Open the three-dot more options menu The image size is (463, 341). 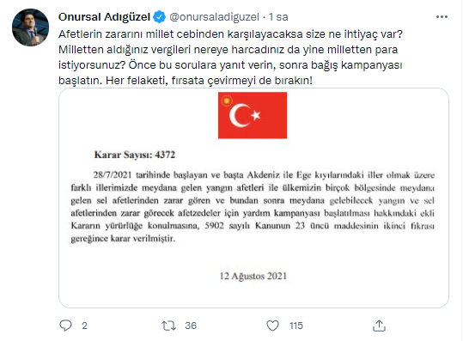[442, 17]
